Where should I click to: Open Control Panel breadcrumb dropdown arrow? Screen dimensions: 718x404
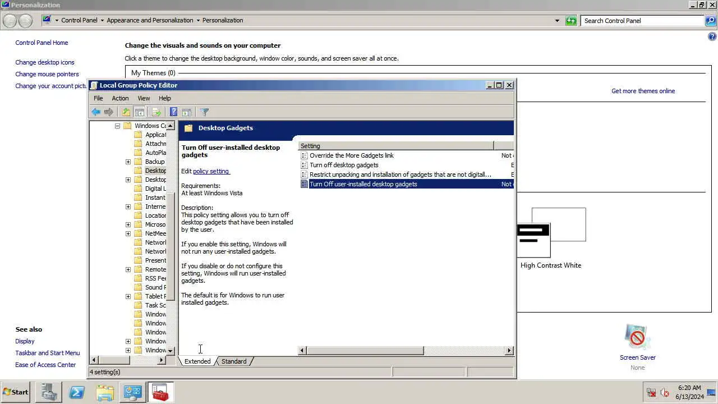tap(102, 20)
